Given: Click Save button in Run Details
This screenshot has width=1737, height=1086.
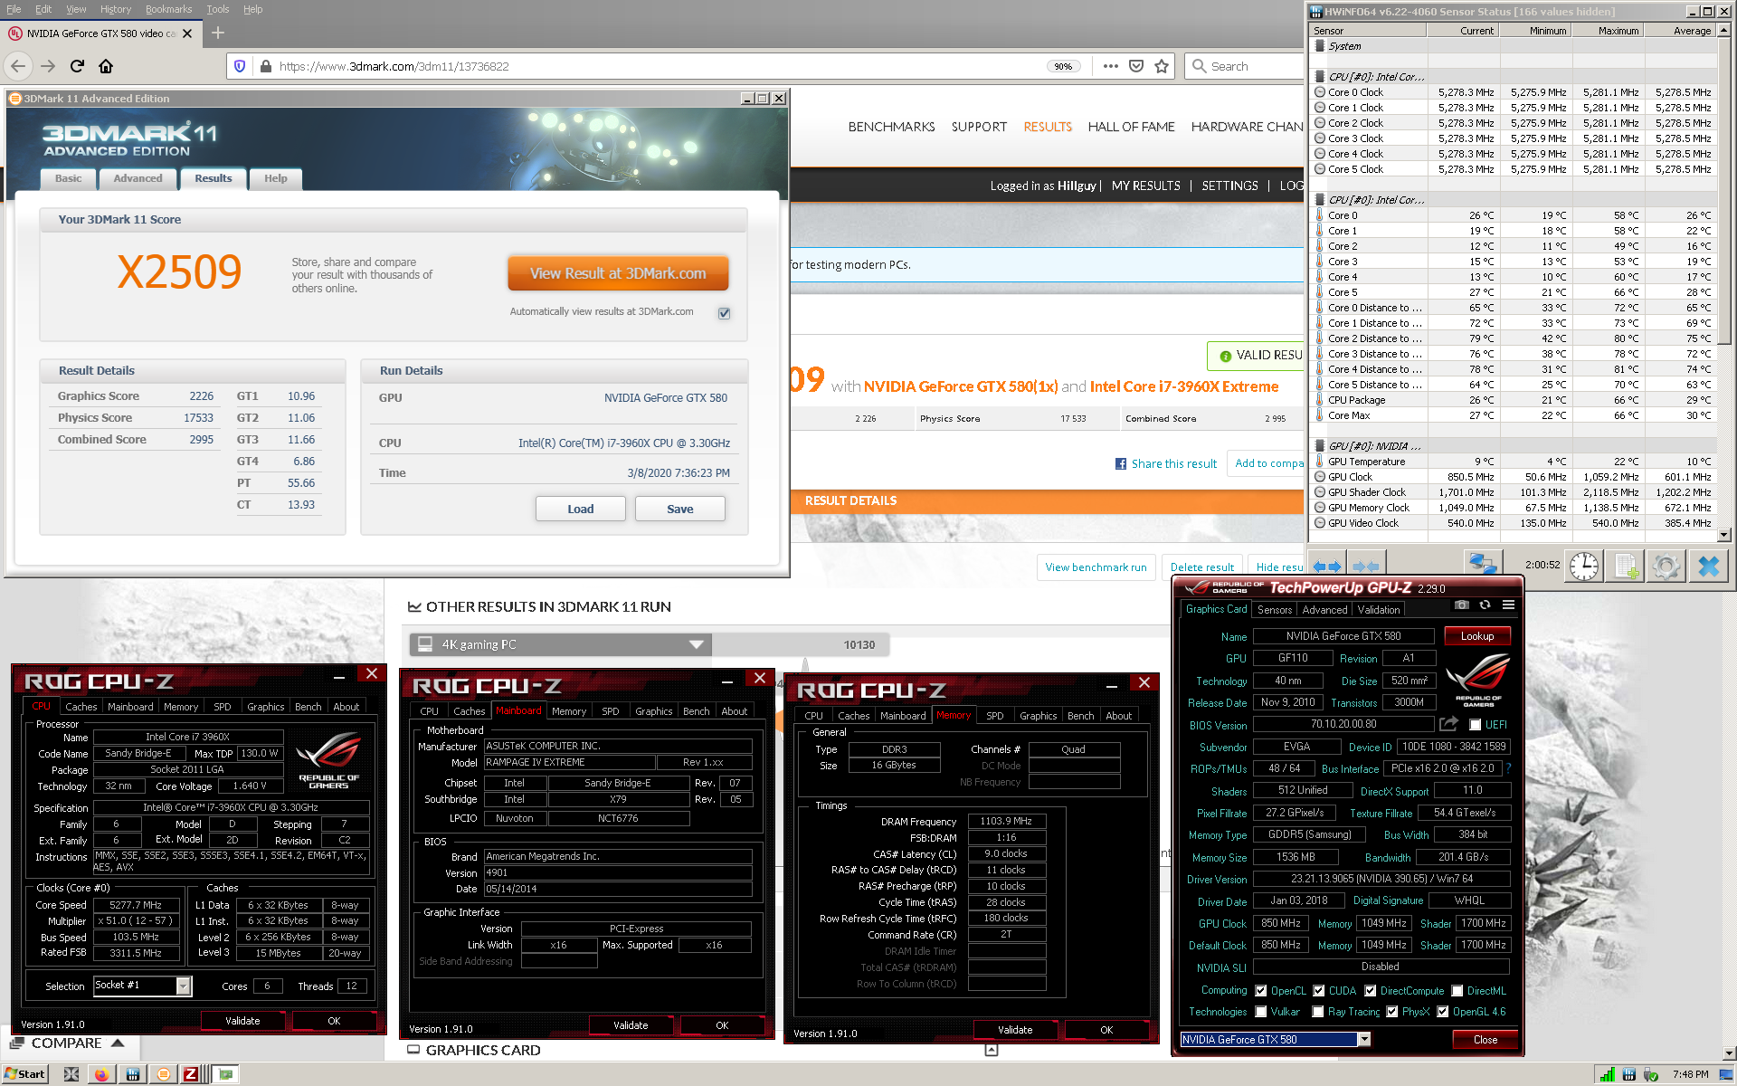Looking at the screenshot, I should tap(679, 509).
